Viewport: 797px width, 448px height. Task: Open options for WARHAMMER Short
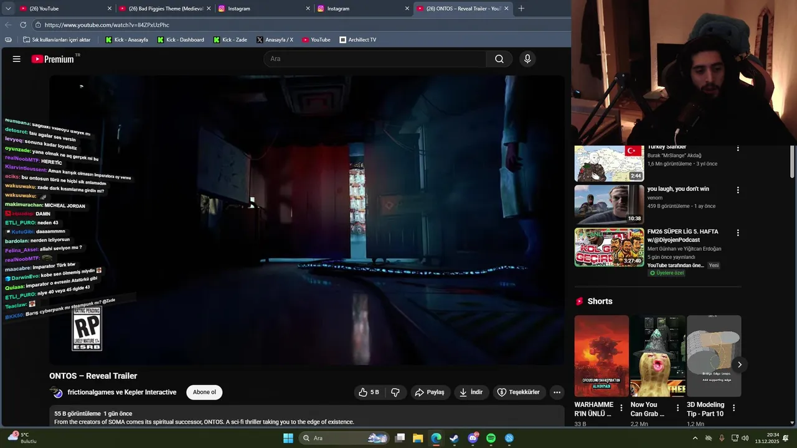(621, 408)
